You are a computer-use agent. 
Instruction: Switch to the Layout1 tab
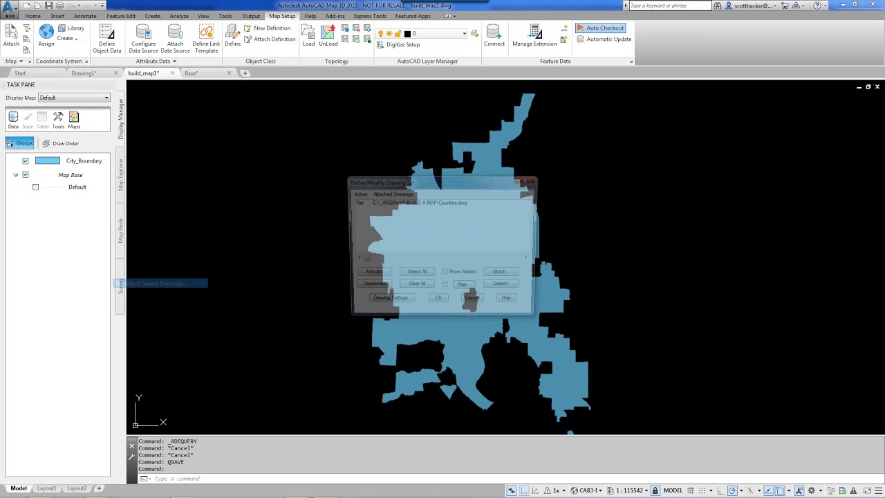tap(47, 488)
